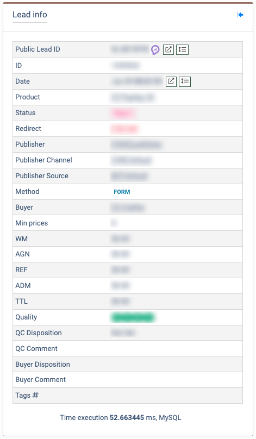The image size is (256, 439).
Task: Click the blurred Publisher value
Action: tap(136, 145)
